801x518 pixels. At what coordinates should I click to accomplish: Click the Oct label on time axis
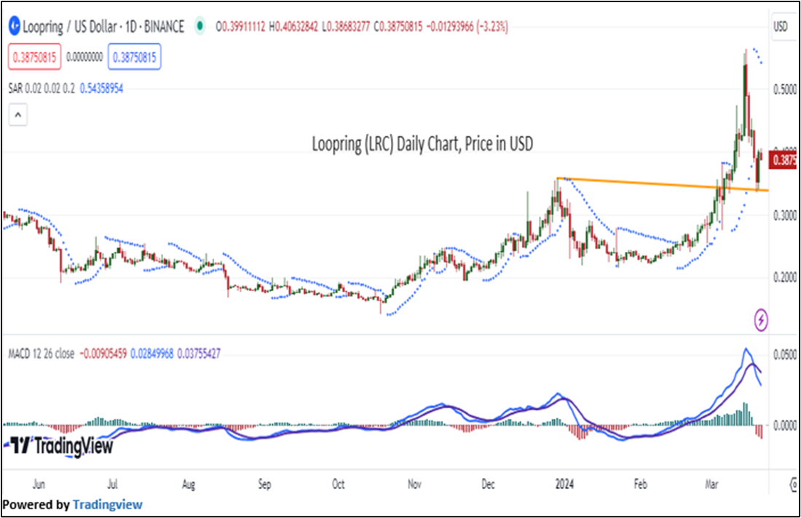coord(338,484)
